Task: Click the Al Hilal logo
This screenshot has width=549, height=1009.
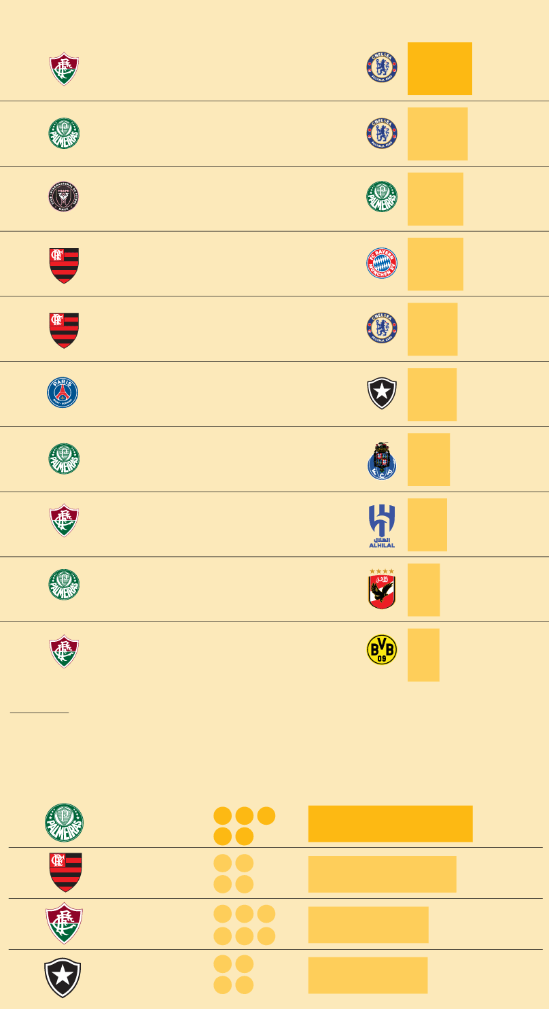Action: (x=382, y=526)
